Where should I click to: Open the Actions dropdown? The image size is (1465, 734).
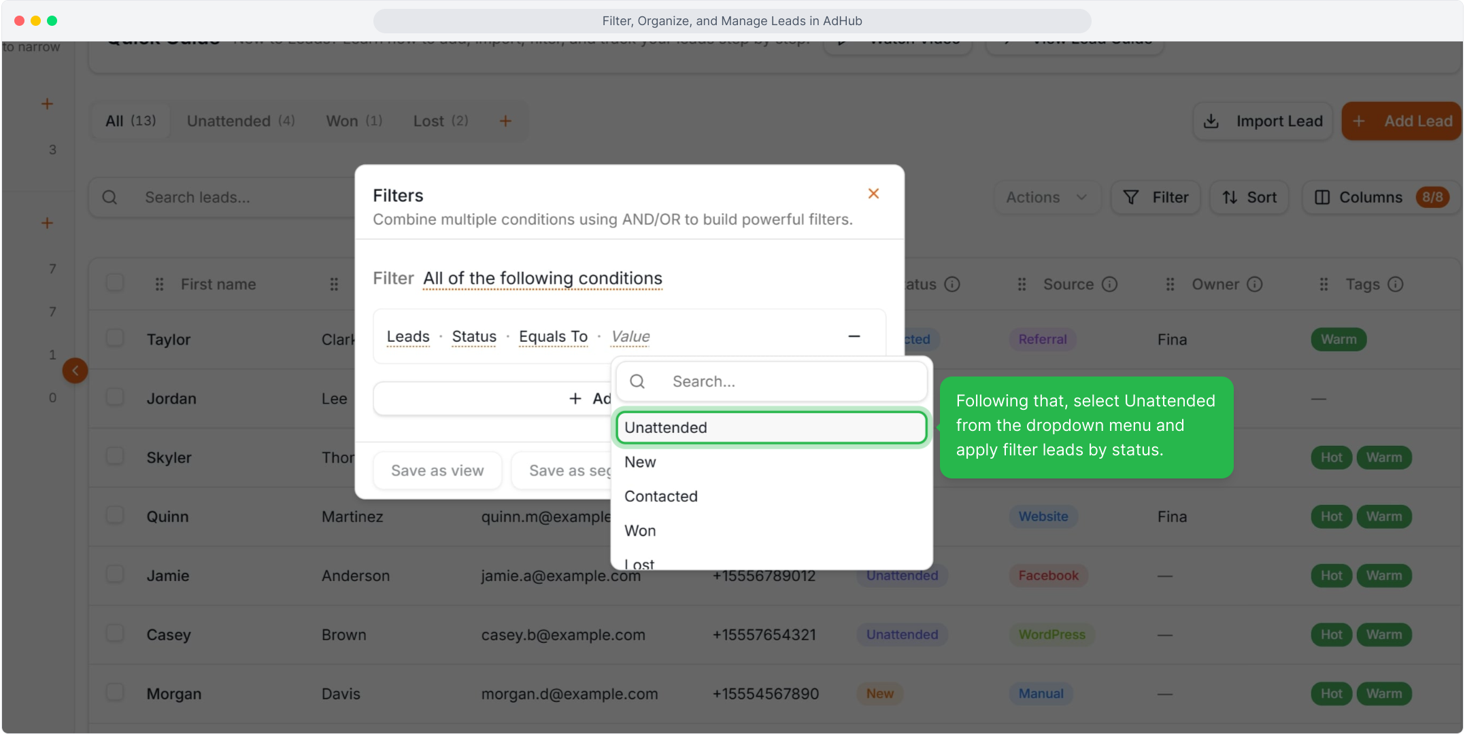(x=1047, y=197)
